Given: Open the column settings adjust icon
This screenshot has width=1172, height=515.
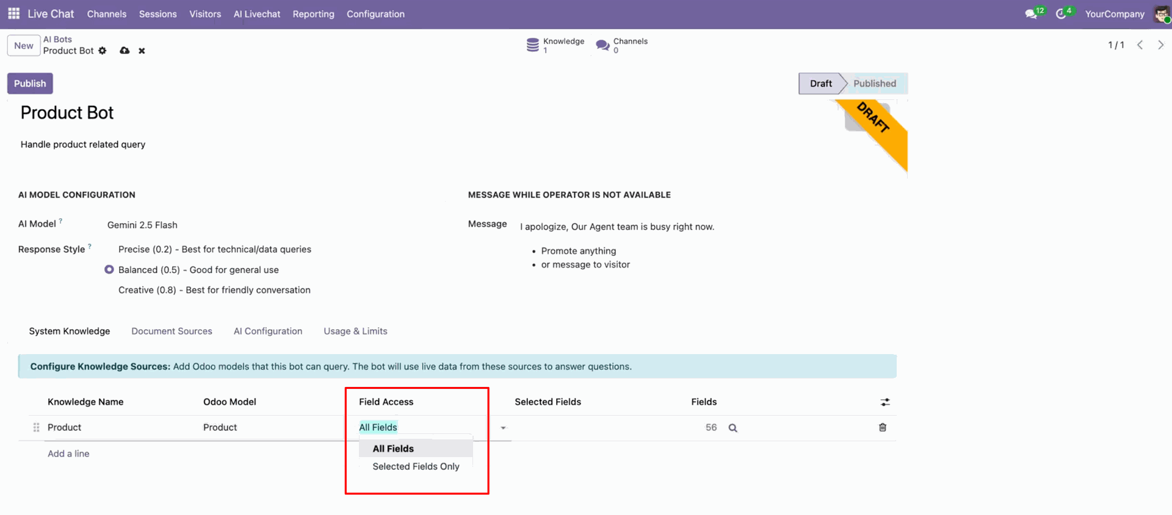Looking at the screenshot, I should click(884, 402).
